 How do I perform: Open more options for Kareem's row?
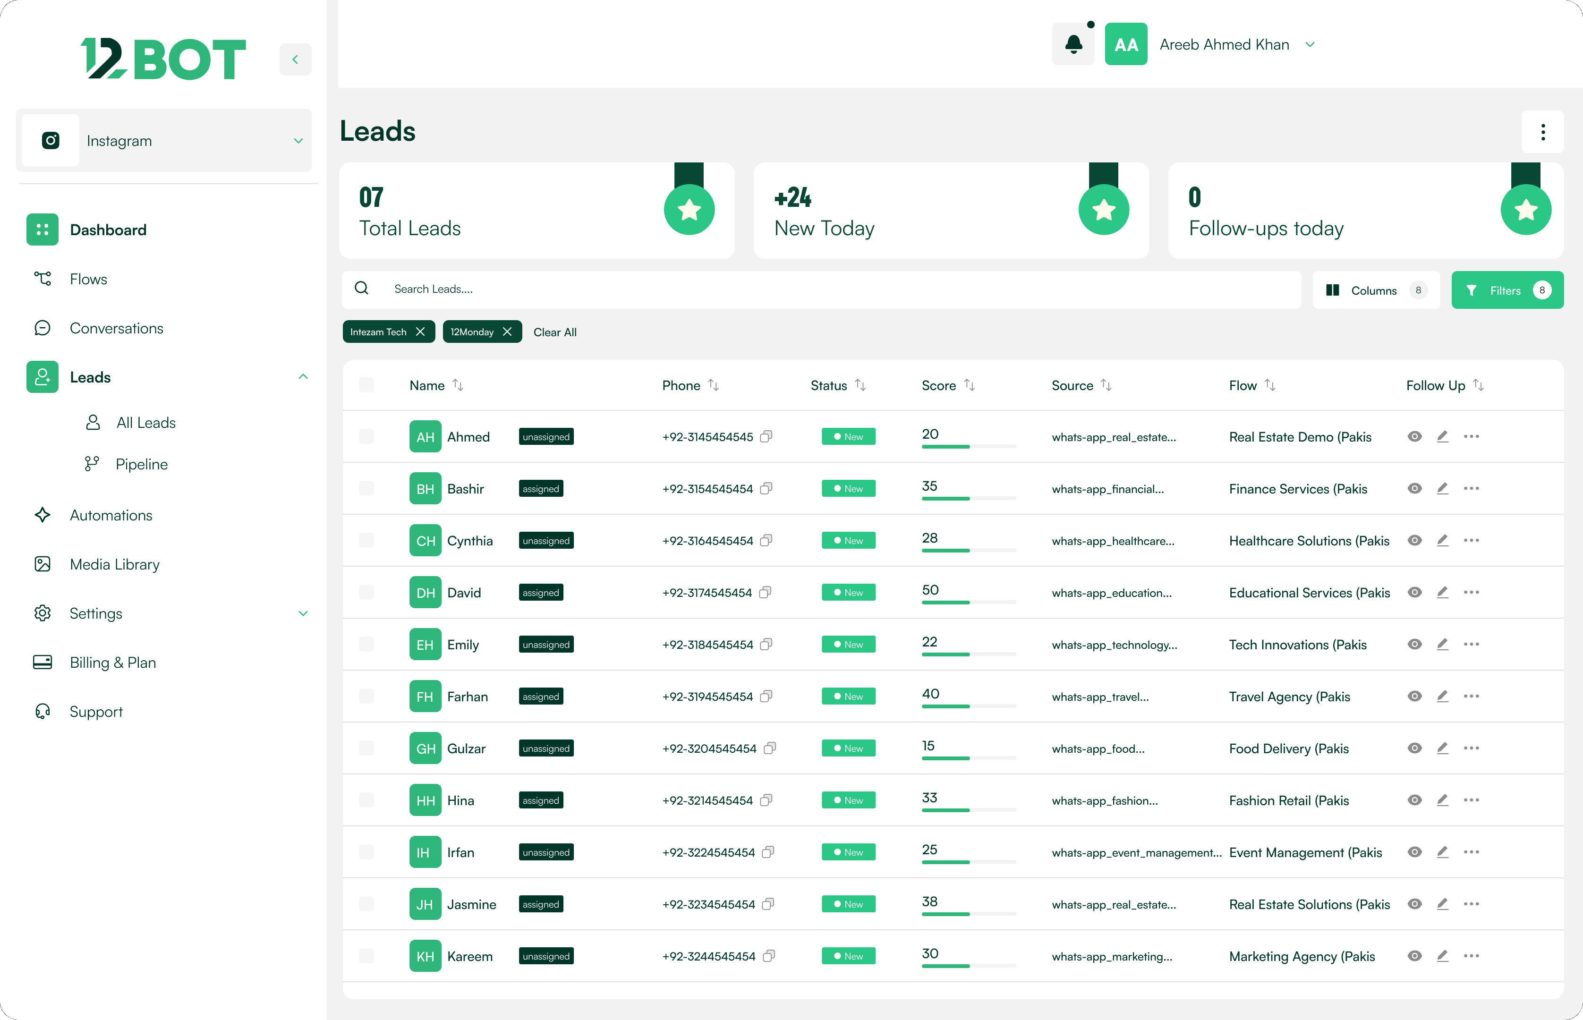[1472, 956]
